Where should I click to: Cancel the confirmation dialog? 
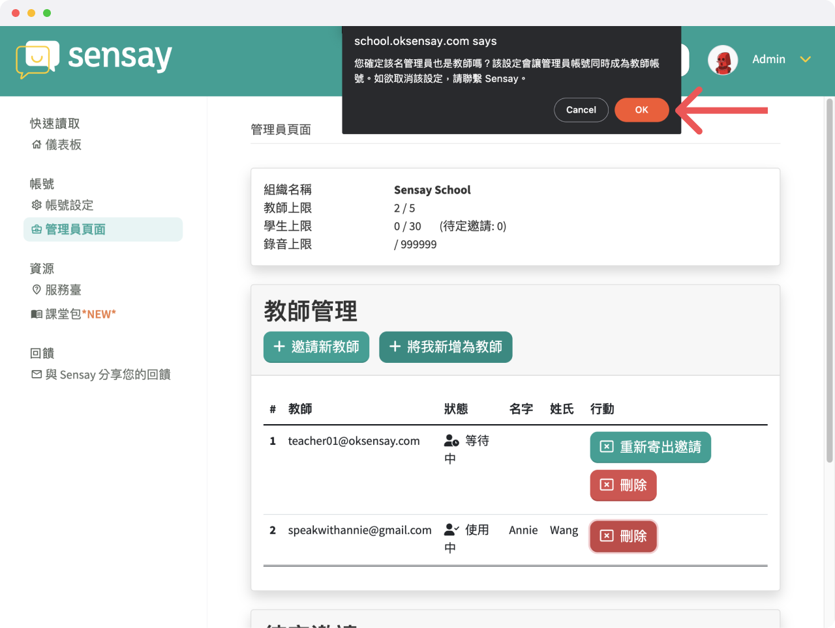pyautogui.click(x=581, y=110)
